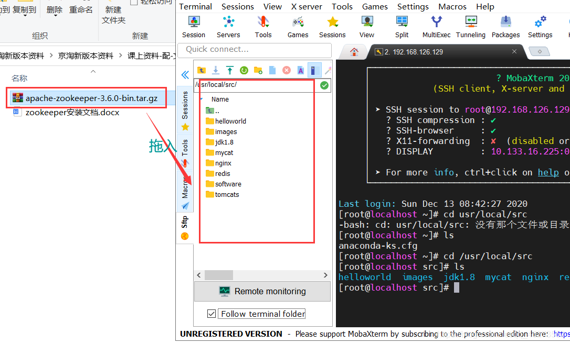Click 京淘新版本资料 breadcrumb in Explorer

coord(86,56)
